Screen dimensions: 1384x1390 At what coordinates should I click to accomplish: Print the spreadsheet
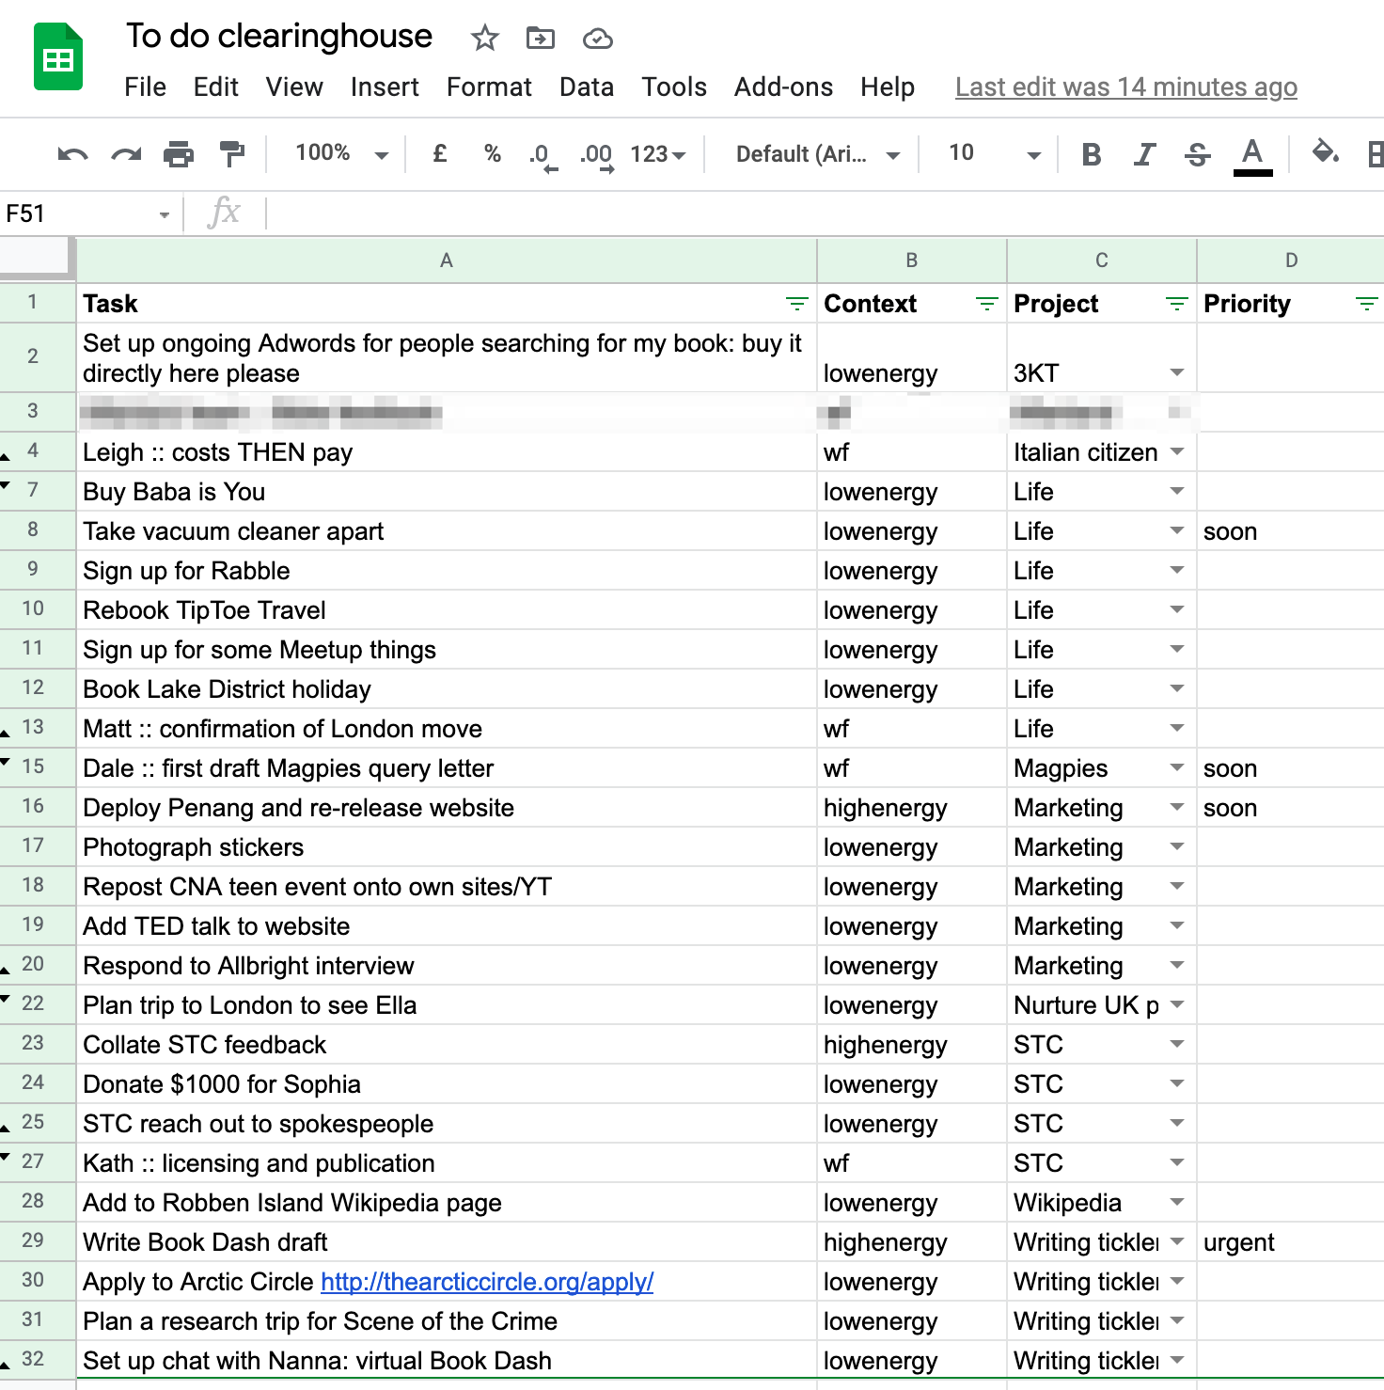click(179, 153)
